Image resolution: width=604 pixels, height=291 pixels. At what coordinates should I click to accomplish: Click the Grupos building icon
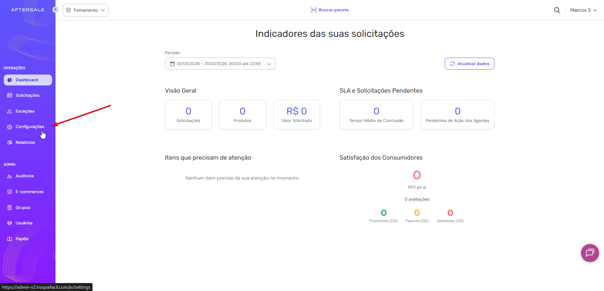click(x=10, y=208)
